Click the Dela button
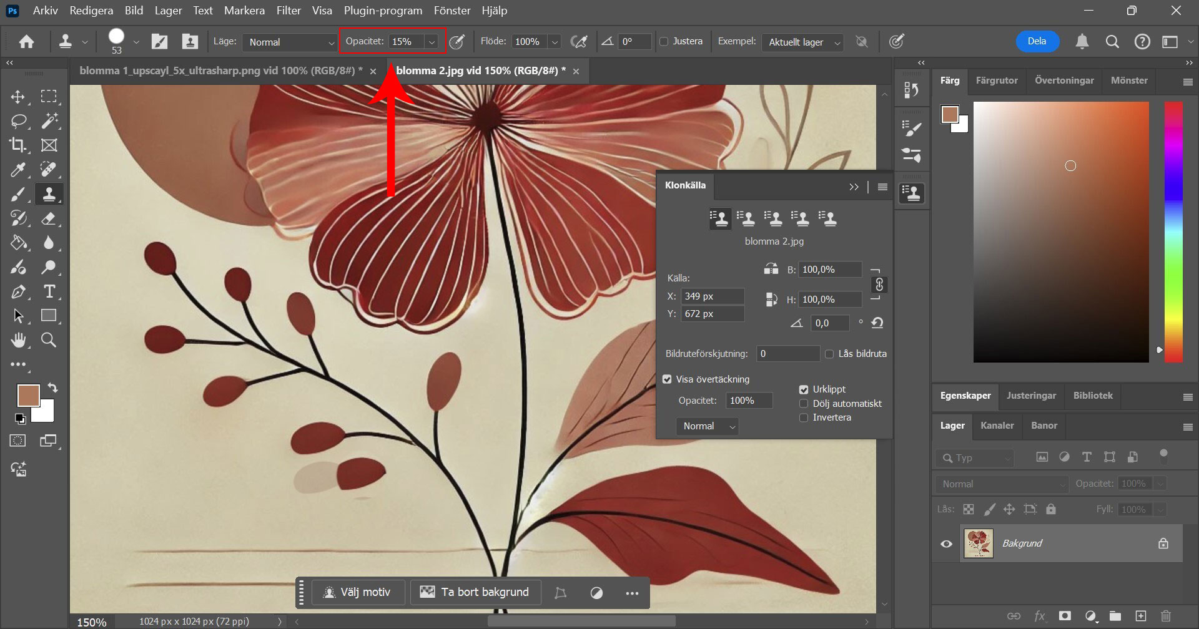The image size is (1199, 629). coord(1037,41)
